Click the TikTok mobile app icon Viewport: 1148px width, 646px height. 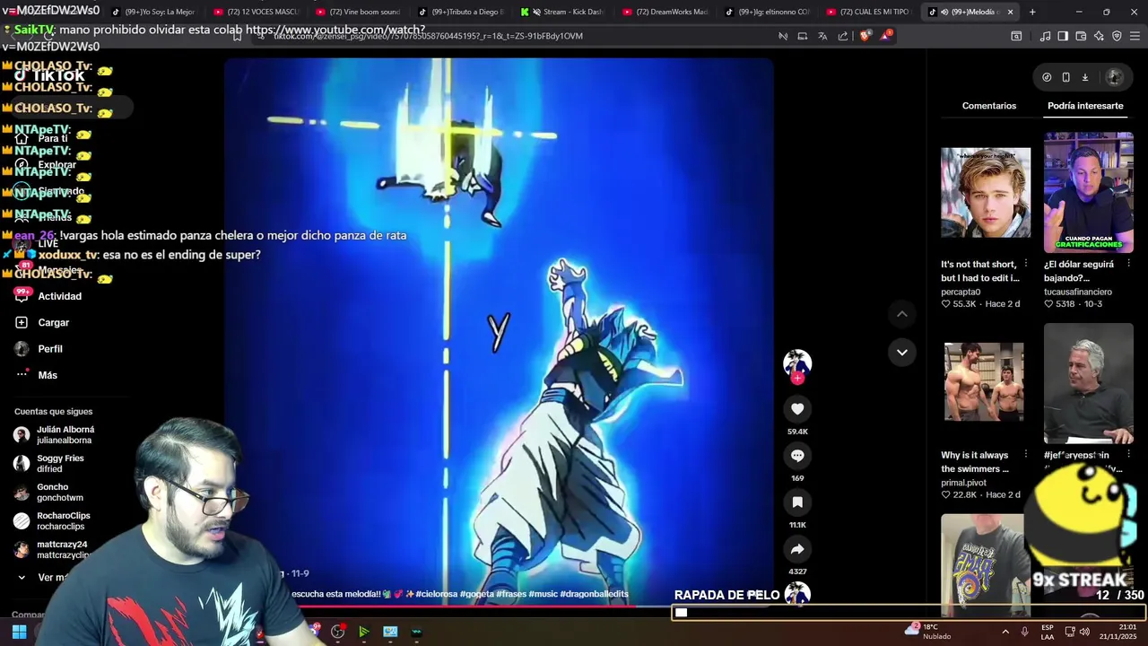pos(1065,77)
